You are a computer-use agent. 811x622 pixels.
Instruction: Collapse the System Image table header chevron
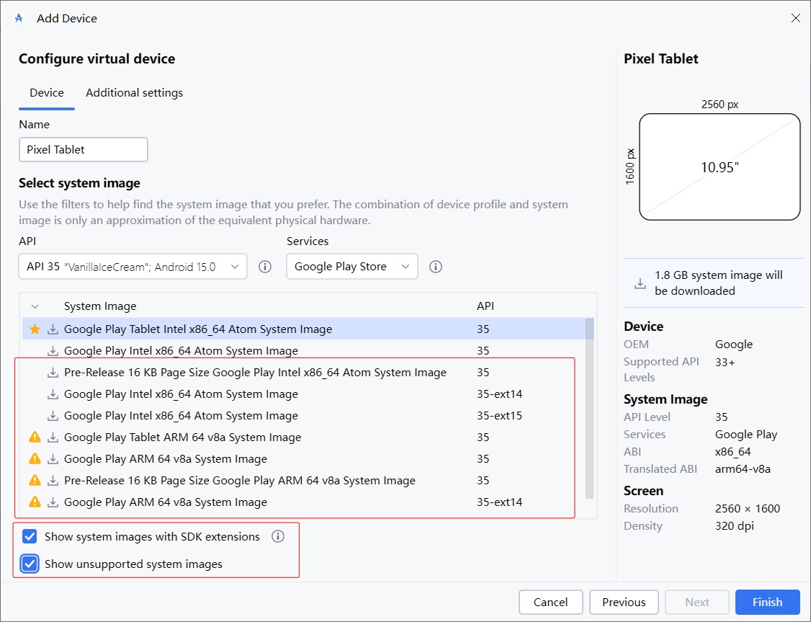coord(35,306)
